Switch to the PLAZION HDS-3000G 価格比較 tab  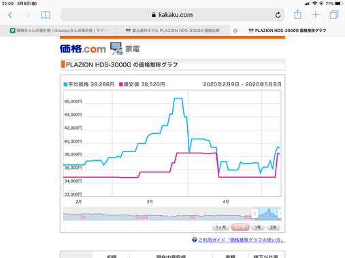tap(173, 31)
